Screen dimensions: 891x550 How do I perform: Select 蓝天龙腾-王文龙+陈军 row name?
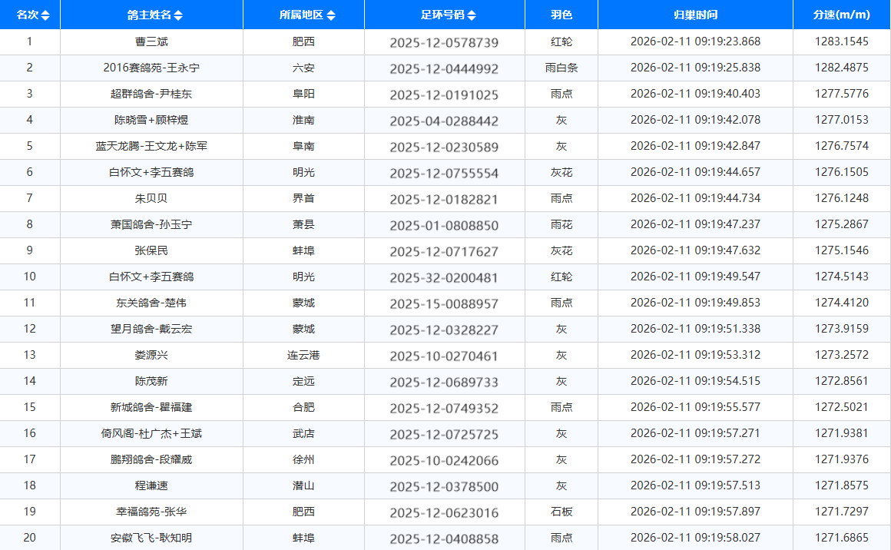point(151,147)
